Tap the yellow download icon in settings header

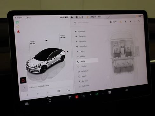click(x=121, y=22)
